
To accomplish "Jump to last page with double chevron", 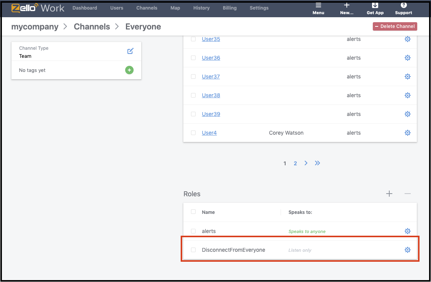I will coord(317,163).
